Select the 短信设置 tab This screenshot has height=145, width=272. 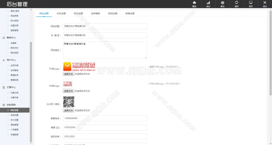pyautogui.click(x=113, y=14)
